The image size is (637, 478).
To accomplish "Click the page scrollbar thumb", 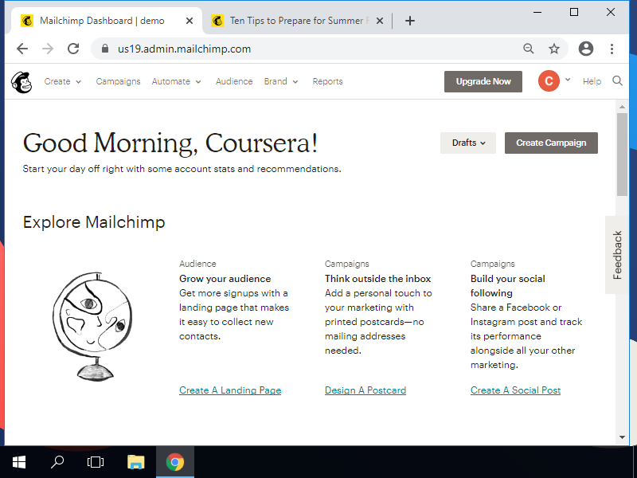I will click(x=622, y=155).
